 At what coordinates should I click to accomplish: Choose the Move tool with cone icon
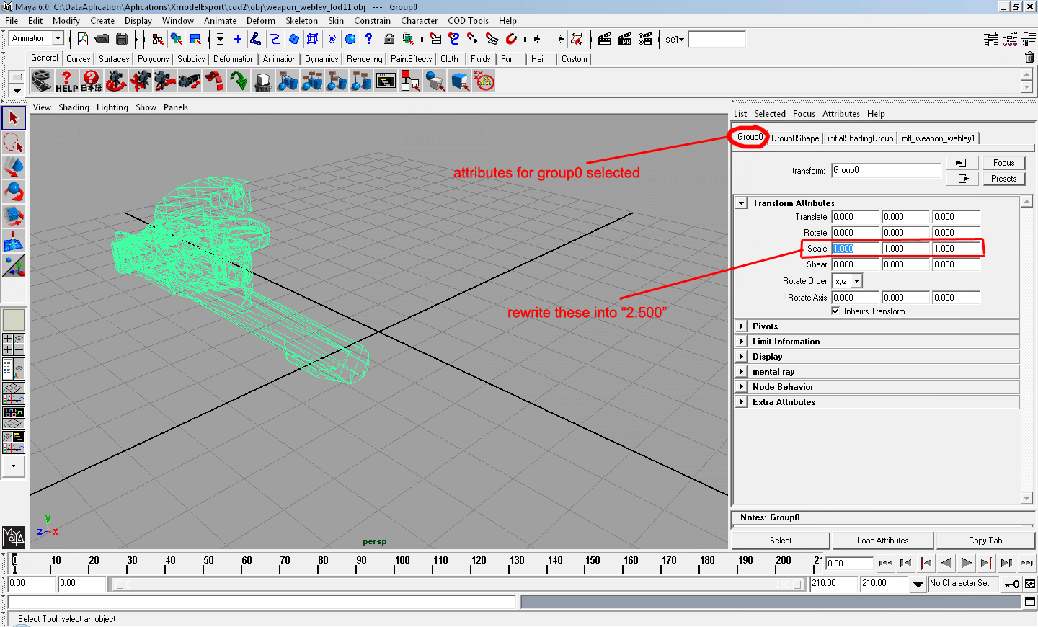14,166
